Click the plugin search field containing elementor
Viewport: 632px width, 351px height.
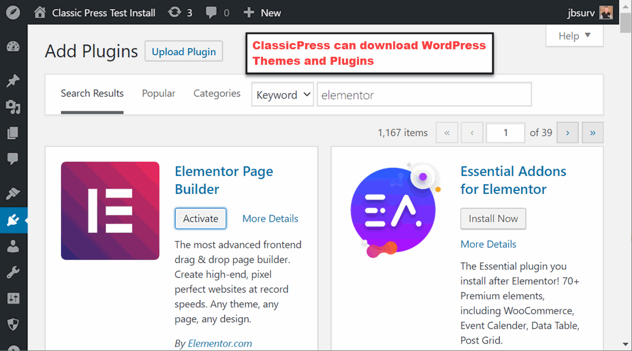tap(424, 95)
